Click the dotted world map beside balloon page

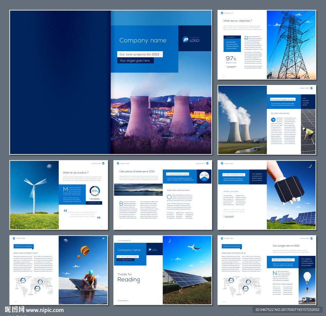(34, 286)
